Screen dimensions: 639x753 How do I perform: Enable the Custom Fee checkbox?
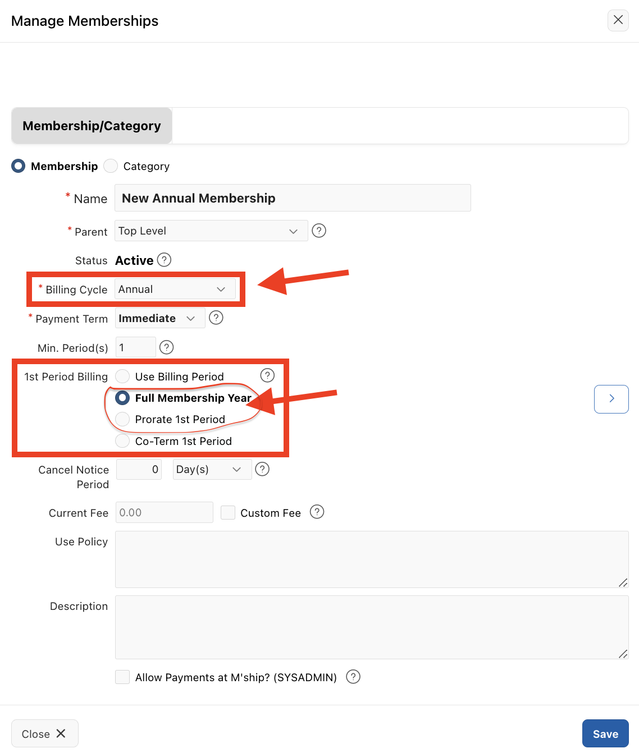(228, 512)
